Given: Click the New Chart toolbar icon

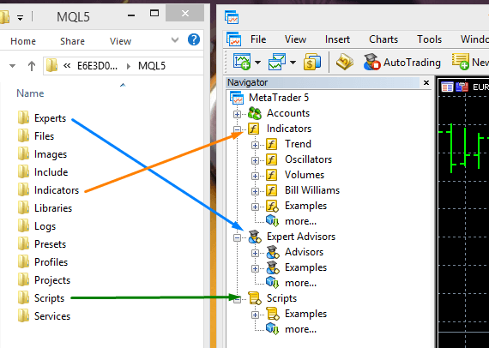Looking at the screenshot, I should point(242,62).
